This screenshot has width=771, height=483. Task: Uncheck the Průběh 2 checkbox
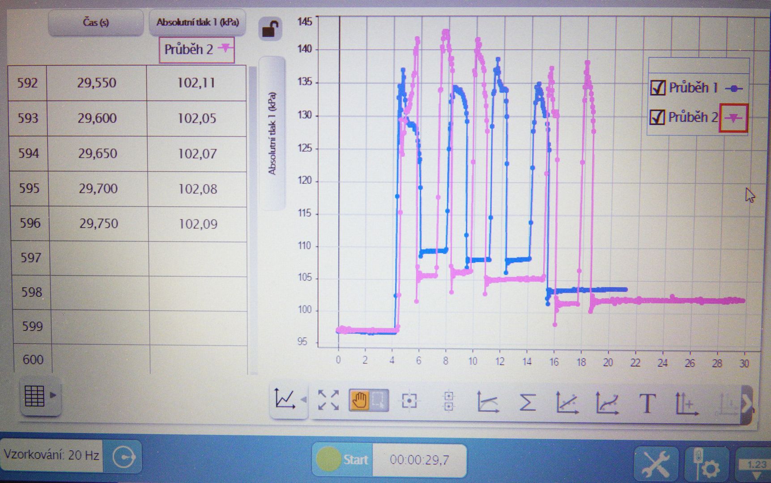pos(657,117)
